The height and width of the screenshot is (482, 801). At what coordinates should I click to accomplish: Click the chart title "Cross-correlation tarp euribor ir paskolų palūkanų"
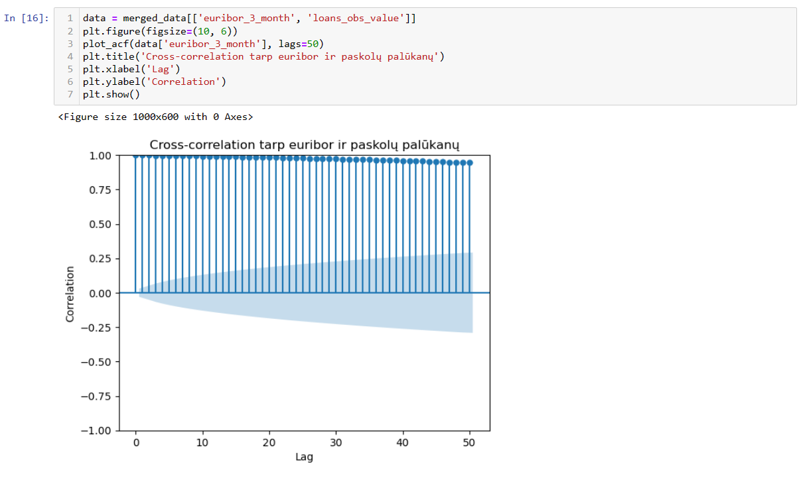point(305,145)
